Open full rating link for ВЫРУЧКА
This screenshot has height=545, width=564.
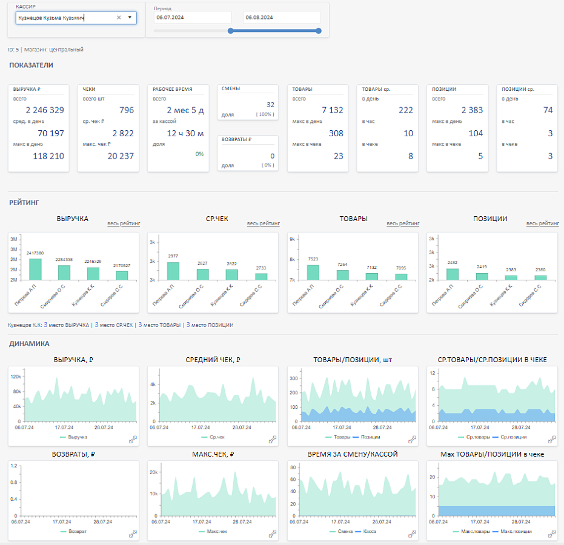(124, 223)
